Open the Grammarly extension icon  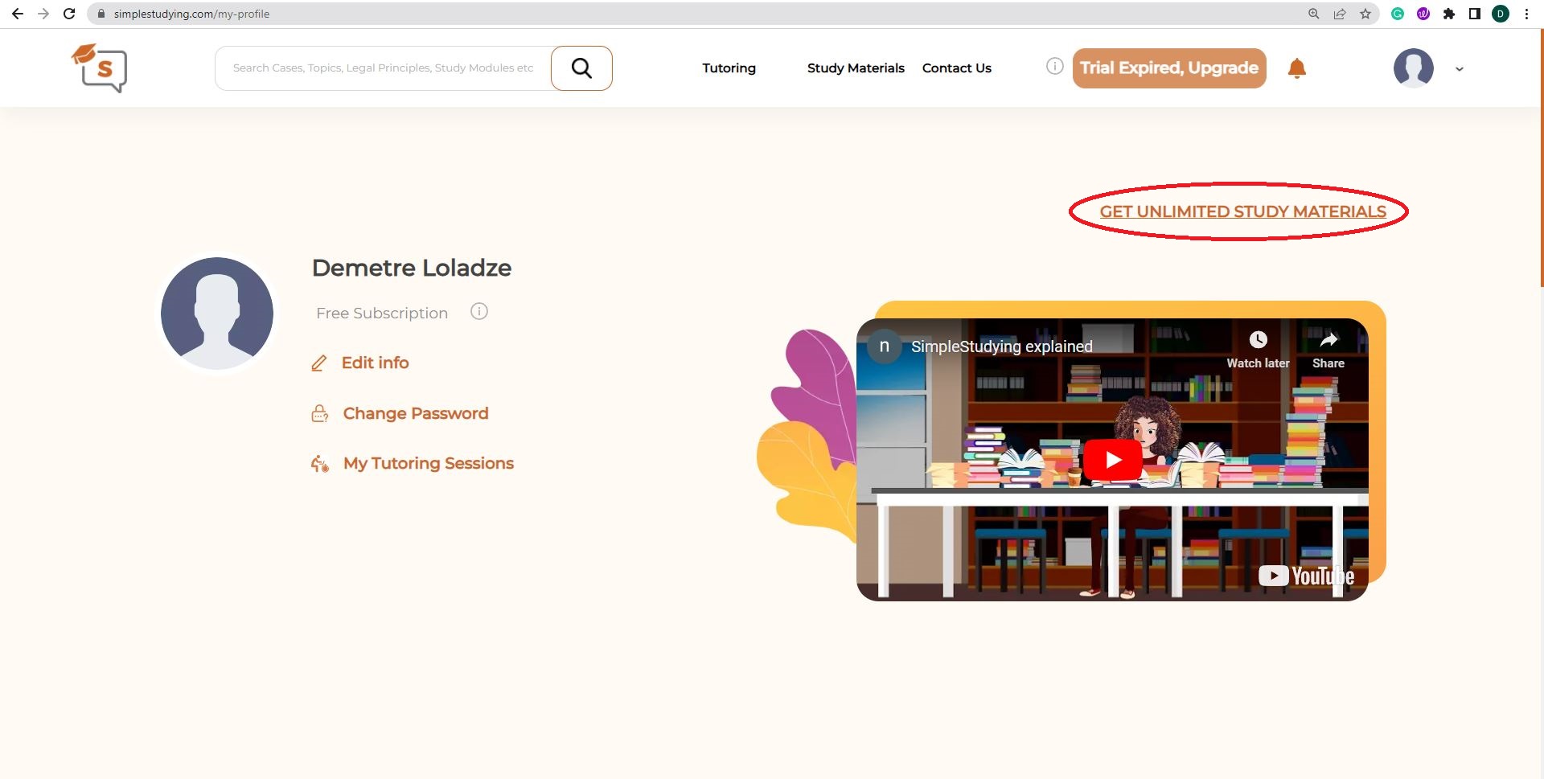1398,14
